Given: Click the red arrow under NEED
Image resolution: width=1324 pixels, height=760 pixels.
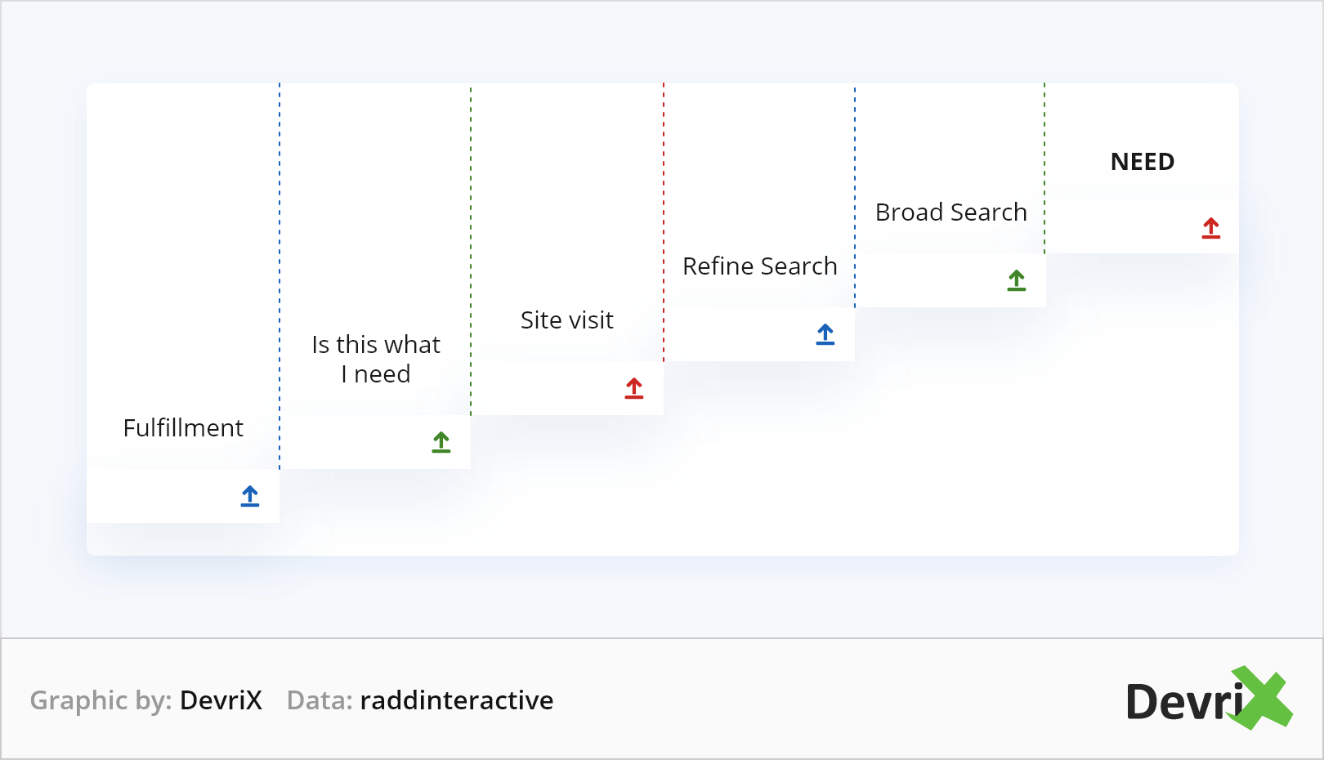Looking at the screenshot, I should tap(1211, 228).
